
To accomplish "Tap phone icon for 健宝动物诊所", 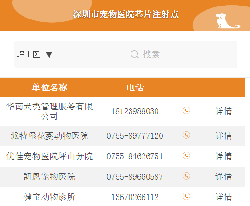I will (x=187, y=196).
